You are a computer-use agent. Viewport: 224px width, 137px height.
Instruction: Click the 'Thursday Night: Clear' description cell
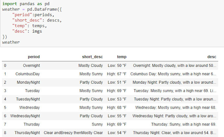click(x=175, y=133)
